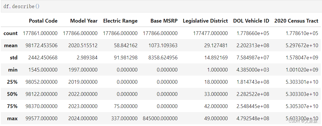Click min Legislative District value 1.000000
Image resolution: width=322 pixels, height=126 pixels.
click(217, 70)
